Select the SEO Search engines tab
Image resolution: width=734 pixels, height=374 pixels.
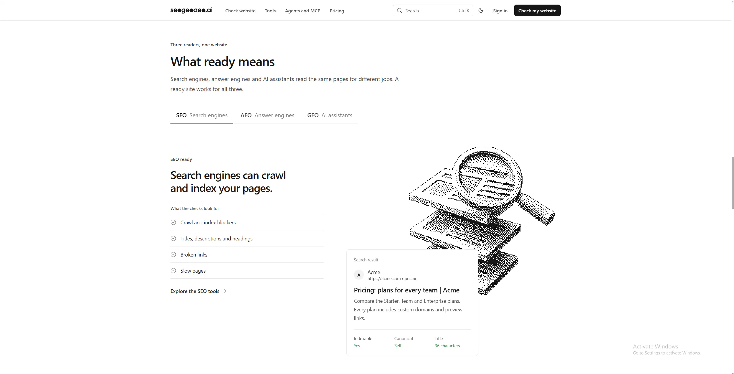point(202,115)
